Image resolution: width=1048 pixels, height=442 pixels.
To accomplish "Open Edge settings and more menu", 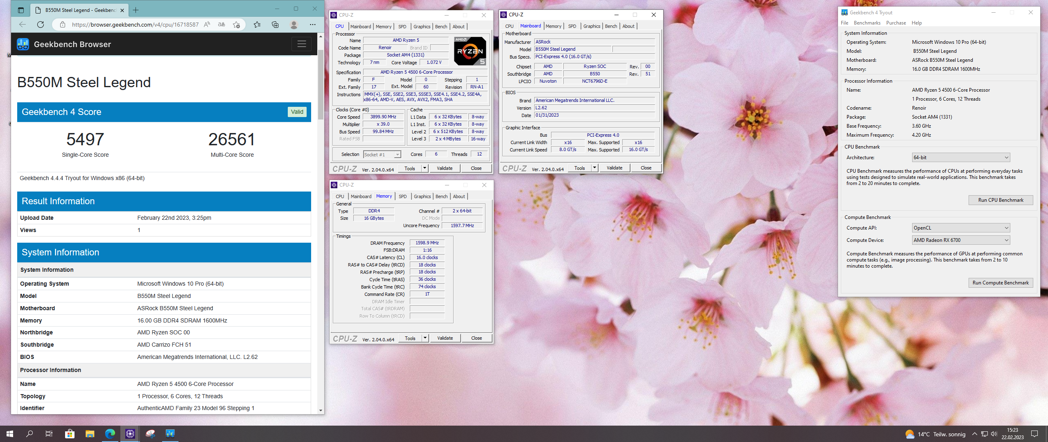I will pos(313,25).
